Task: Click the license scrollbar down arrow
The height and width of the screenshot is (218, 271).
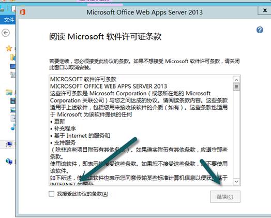Action: coord(236,182)
